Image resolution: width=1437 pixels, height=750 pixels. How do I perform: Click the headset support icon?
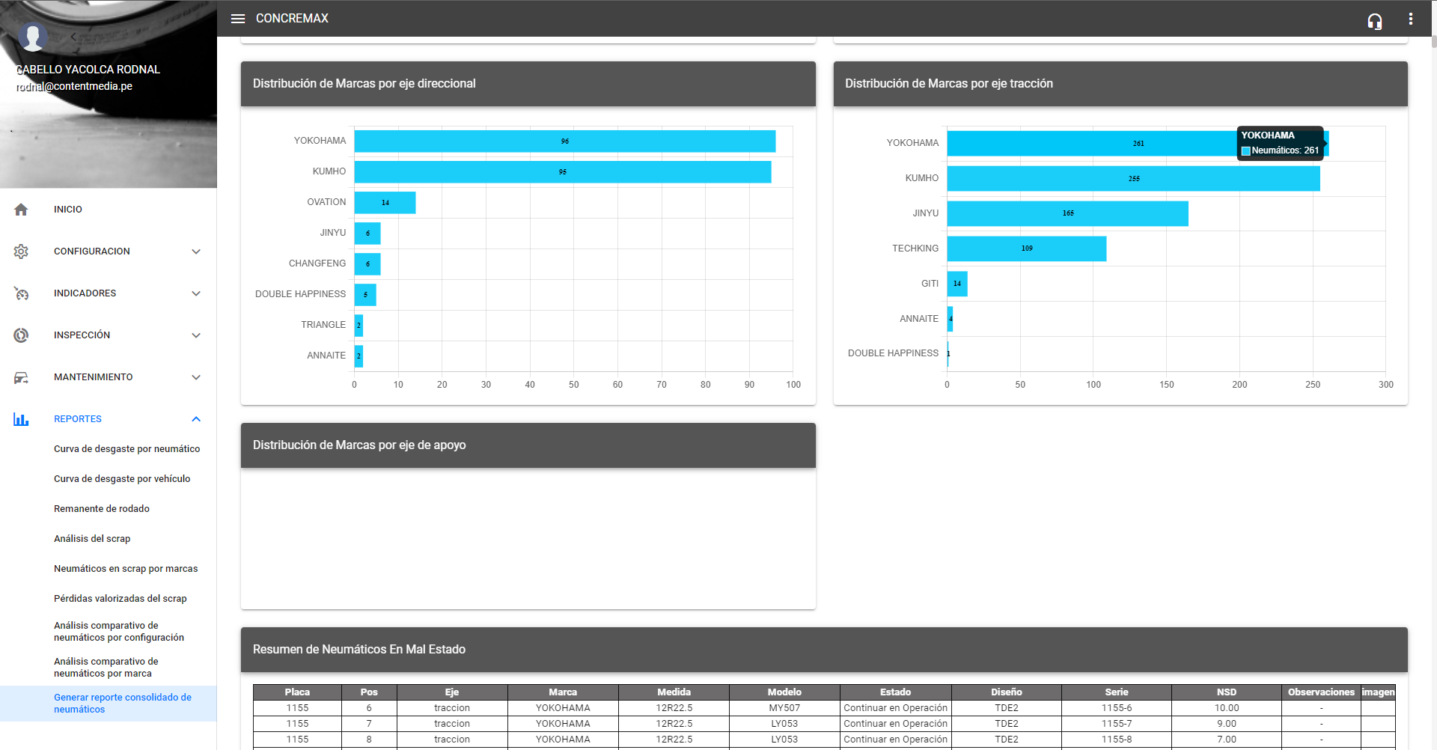pos(1374,21)
